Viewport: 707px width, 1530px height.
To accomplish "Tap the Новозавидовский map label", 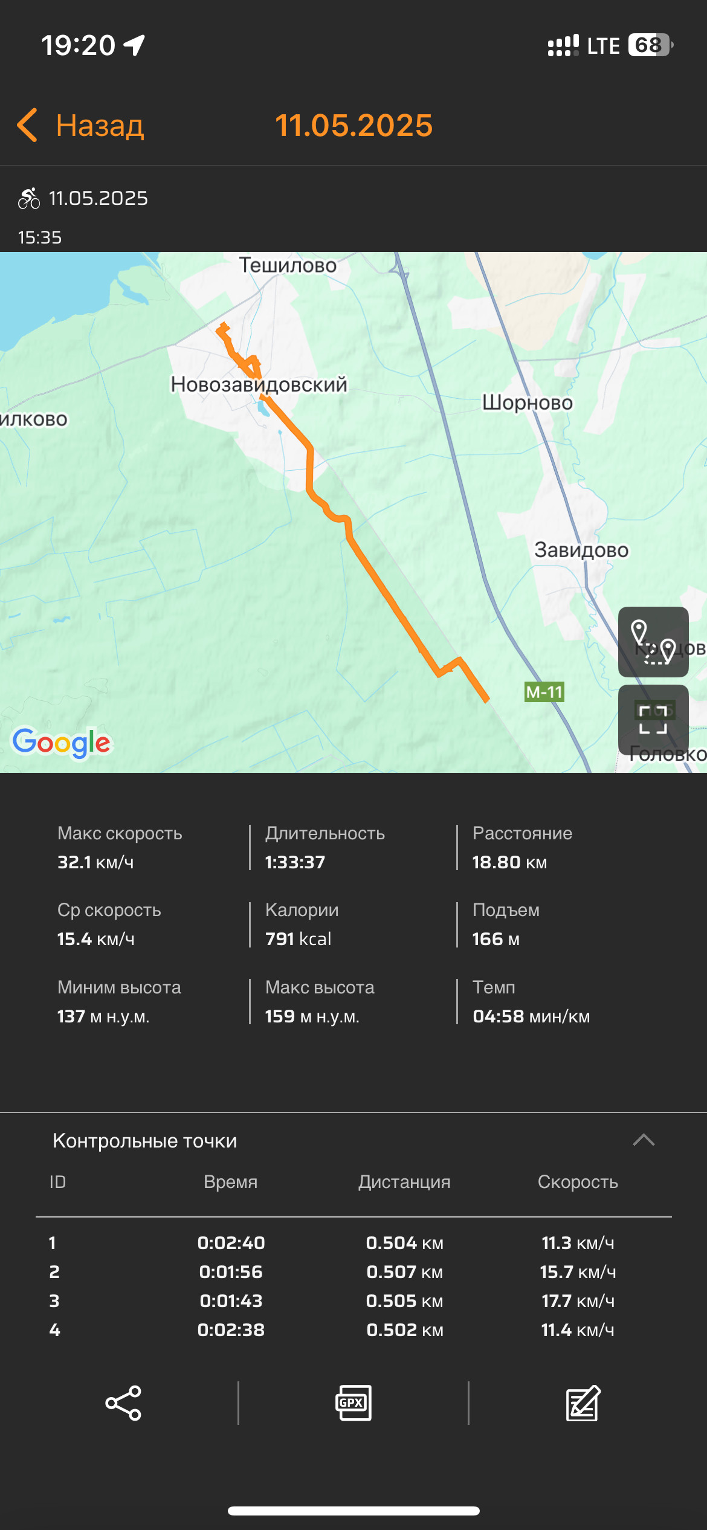I will pyautogui.click(x=259, y=384).
